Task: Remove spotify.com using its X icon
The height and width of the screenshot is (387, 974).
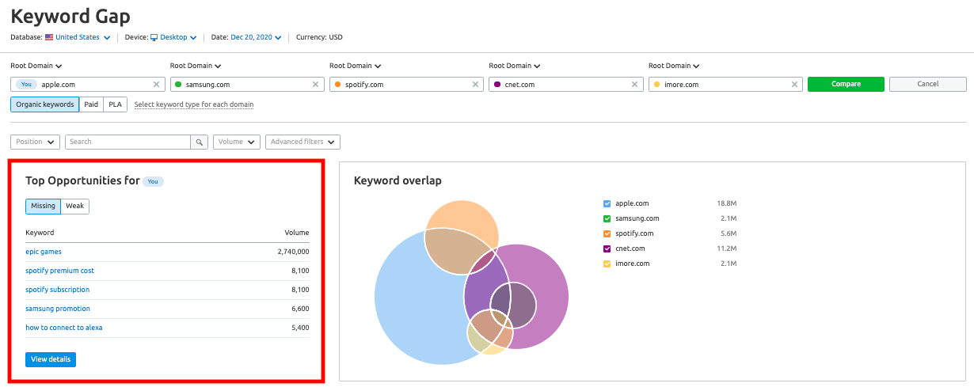Action: [475, 84]
